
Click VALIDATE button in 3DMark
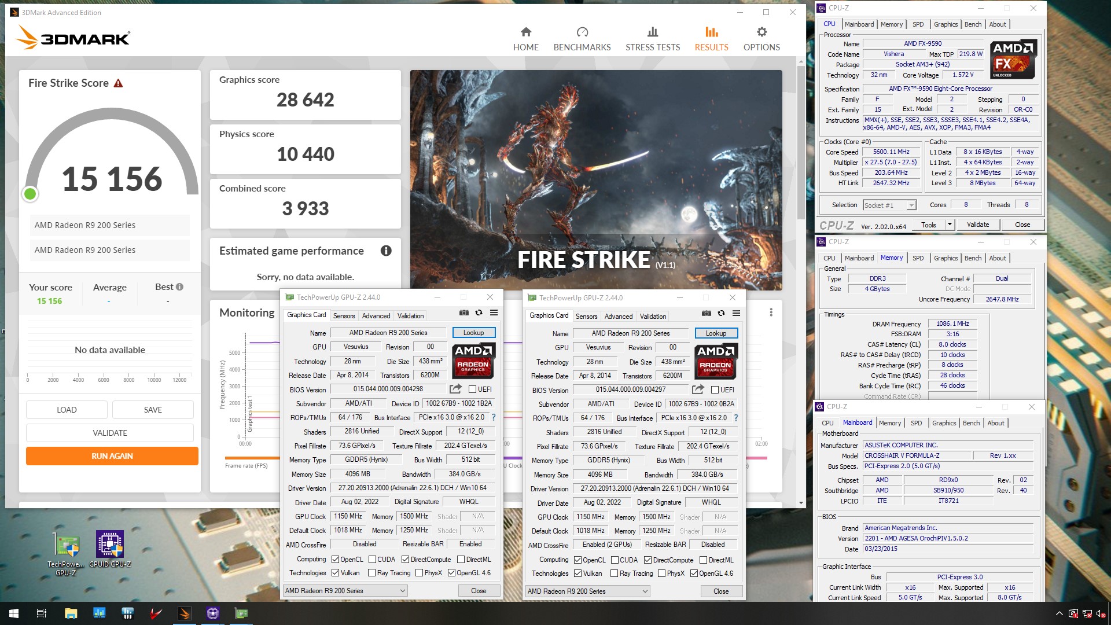coord(110,433)
